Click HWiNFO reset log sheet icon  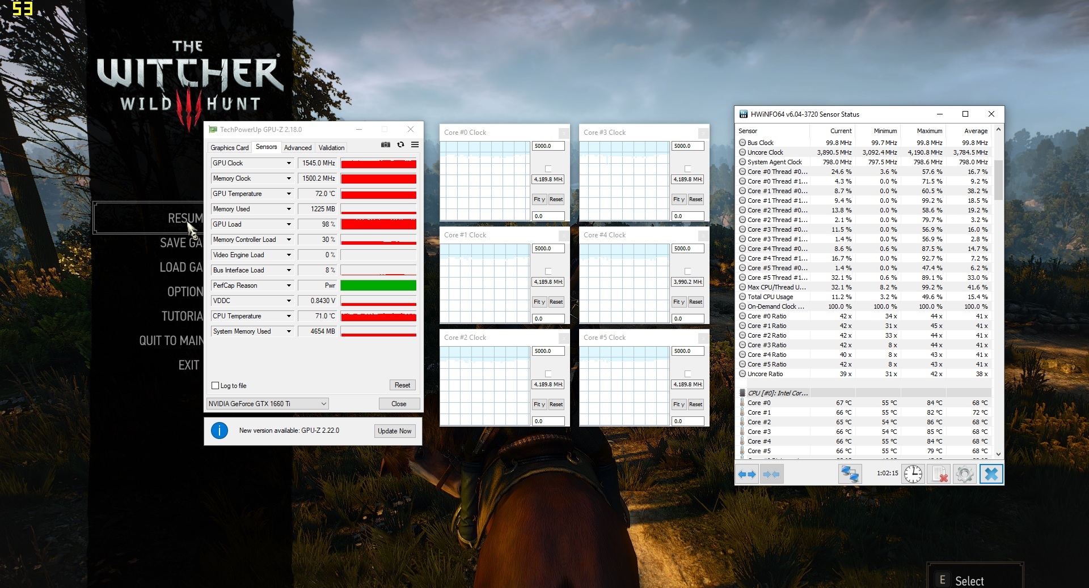click(x=939, y=474)
